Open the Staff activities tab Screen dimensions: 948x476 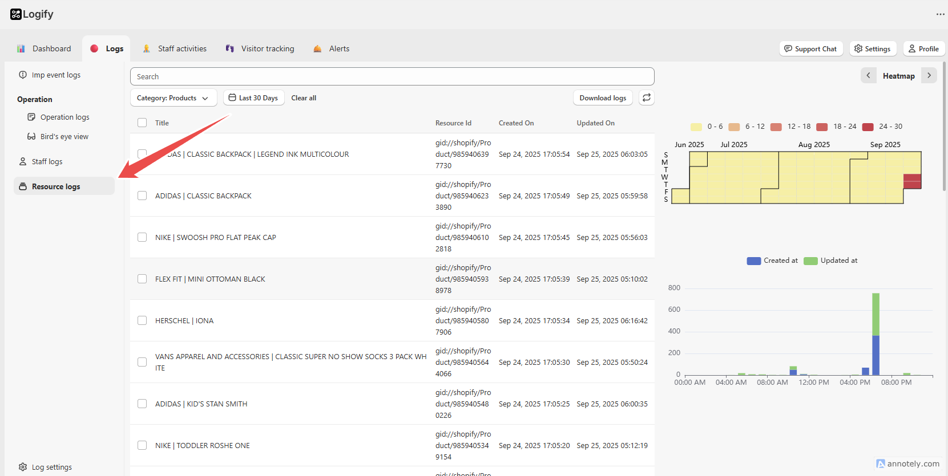(x=175, y=48)
